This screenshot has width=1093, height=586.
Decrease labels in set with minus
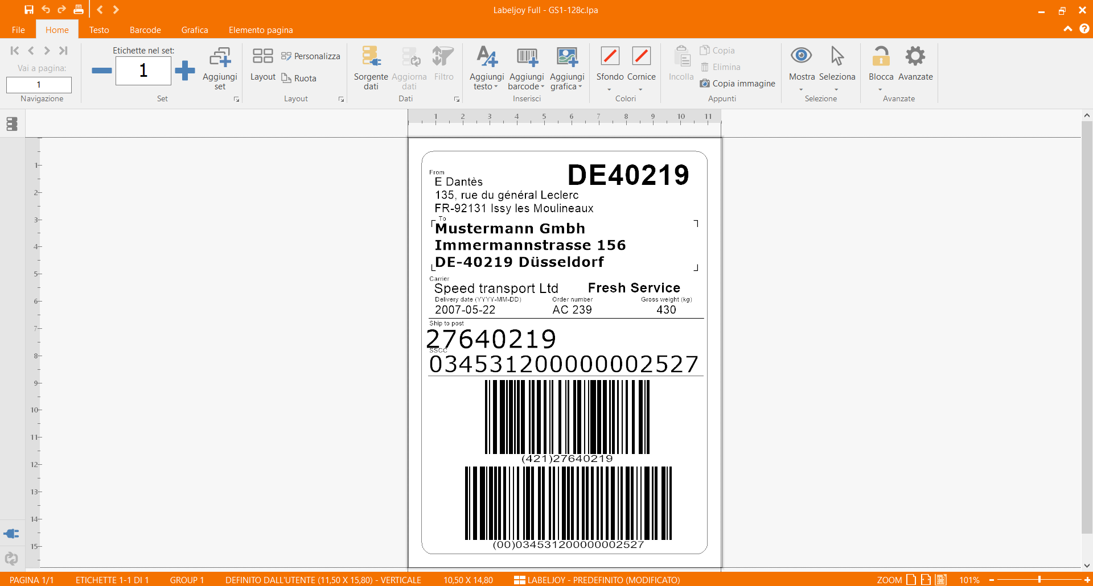coord(102,71)
